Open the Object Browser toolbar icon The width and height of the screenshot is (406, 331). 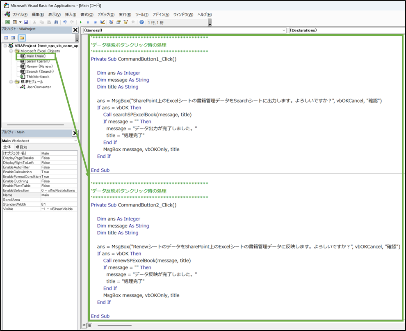(126, 22)
